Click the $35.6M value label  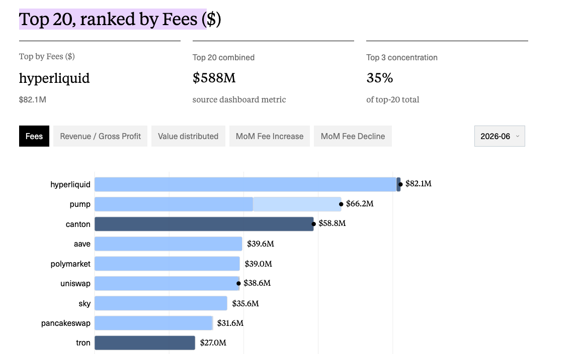[245, 303]
